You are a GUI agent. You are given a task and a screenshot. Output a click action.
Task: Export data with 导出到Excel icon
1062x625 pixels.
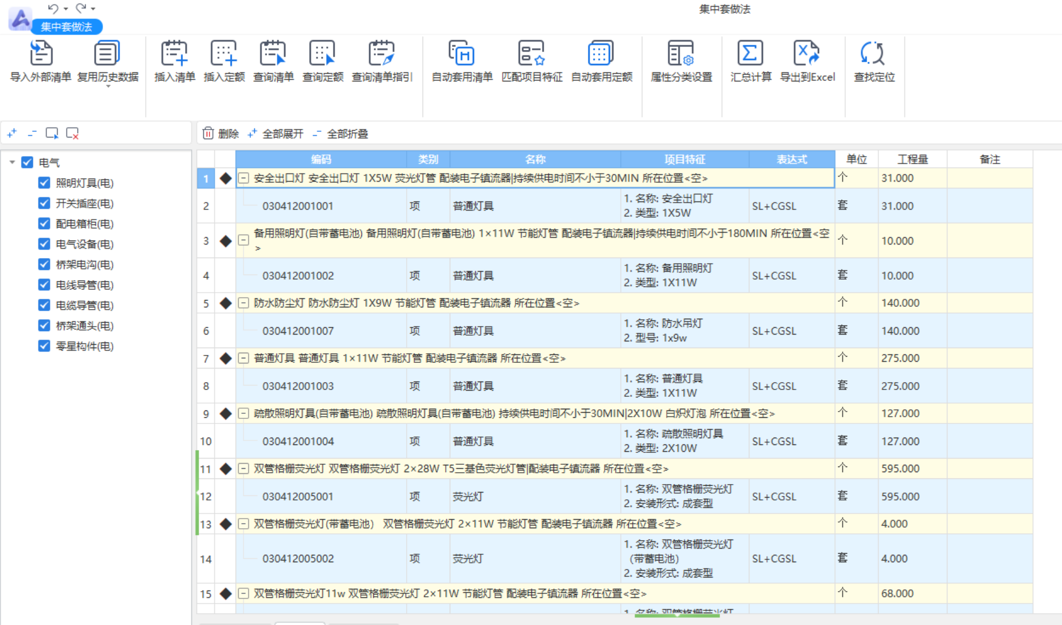click(808, 61)
